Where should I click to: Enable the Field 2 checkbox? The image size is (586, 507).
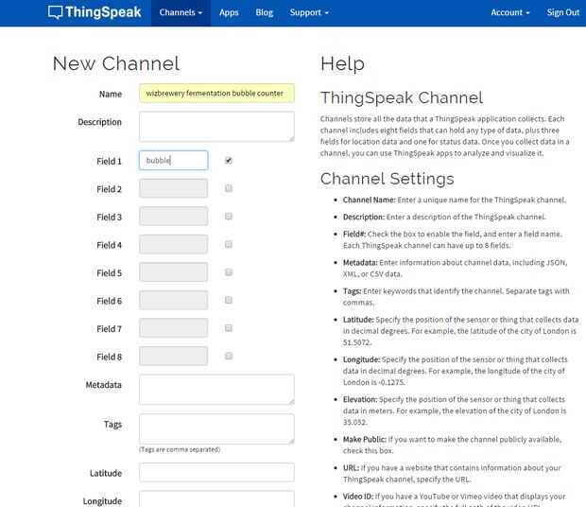tap(229, 188)
